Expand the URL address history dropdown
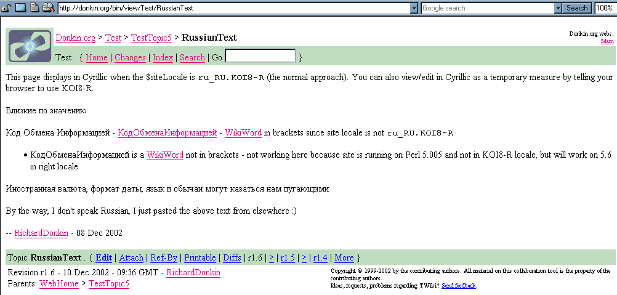This screenshot has width=617, height=295. (x=414, y=8)
